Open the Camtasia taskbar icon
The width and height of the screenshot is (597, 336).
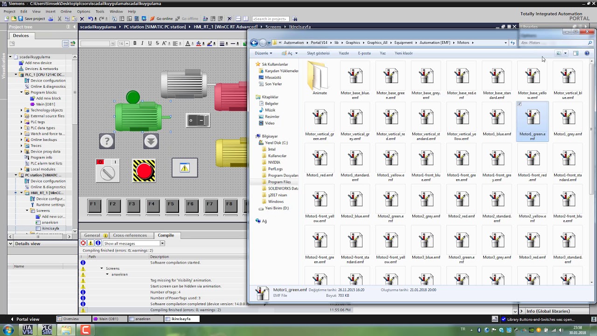[x=85, y=330]
